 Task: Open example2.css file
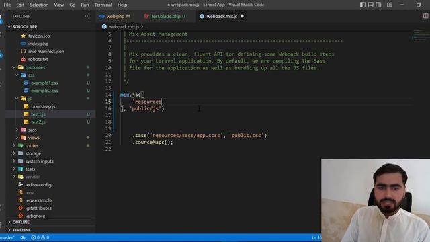click(44, 91)
